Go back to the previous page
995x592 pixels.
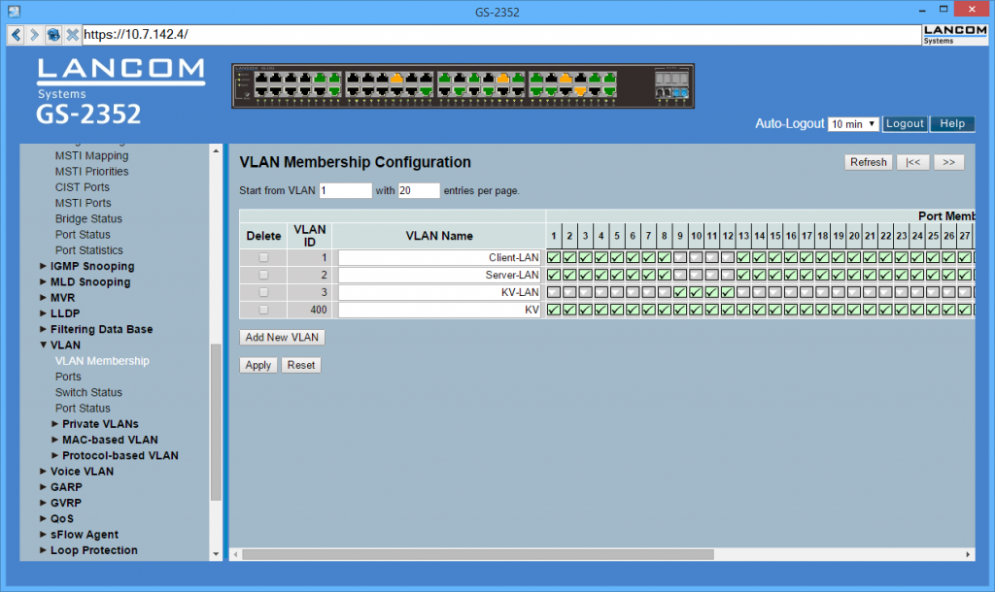point(15,35)
